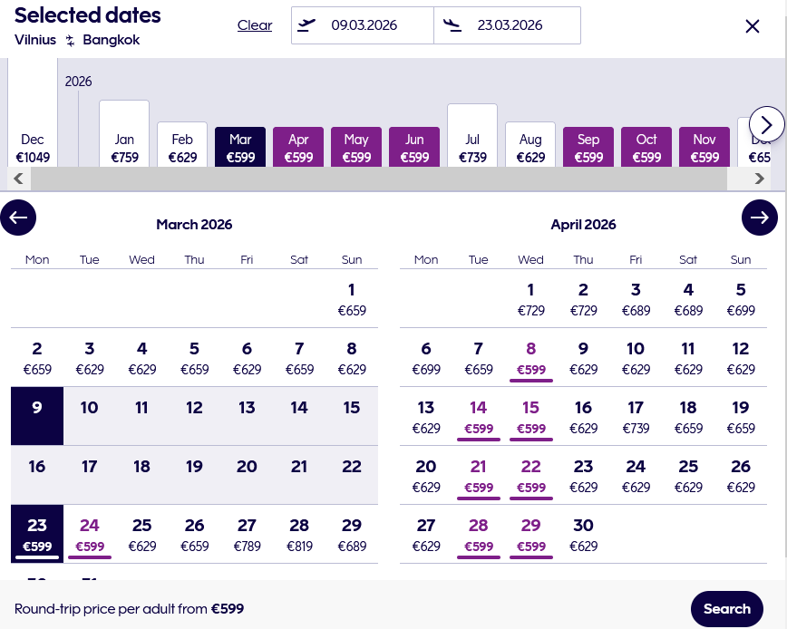Clear the selected dates
The image size is (787, 629).
point(255,25)
